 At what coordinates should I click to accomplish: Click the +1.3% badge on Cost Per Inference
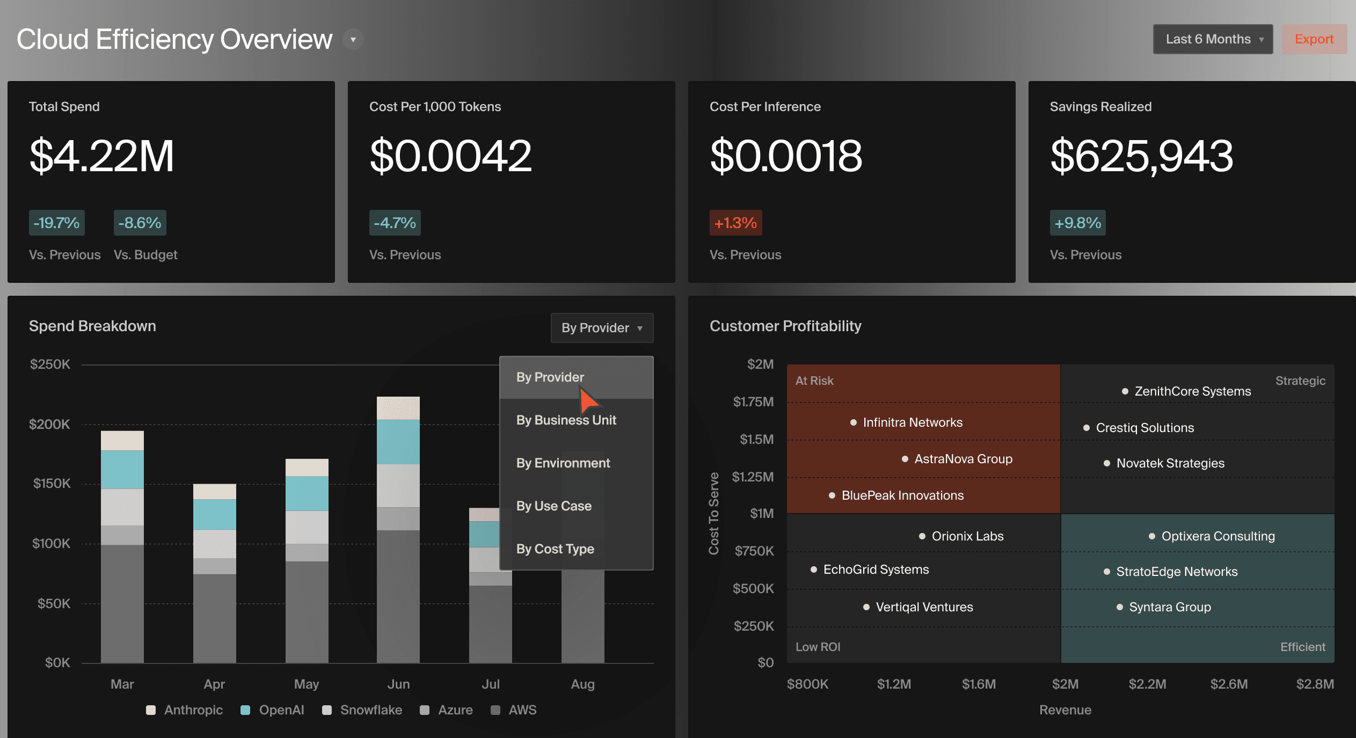coord(735,222)
